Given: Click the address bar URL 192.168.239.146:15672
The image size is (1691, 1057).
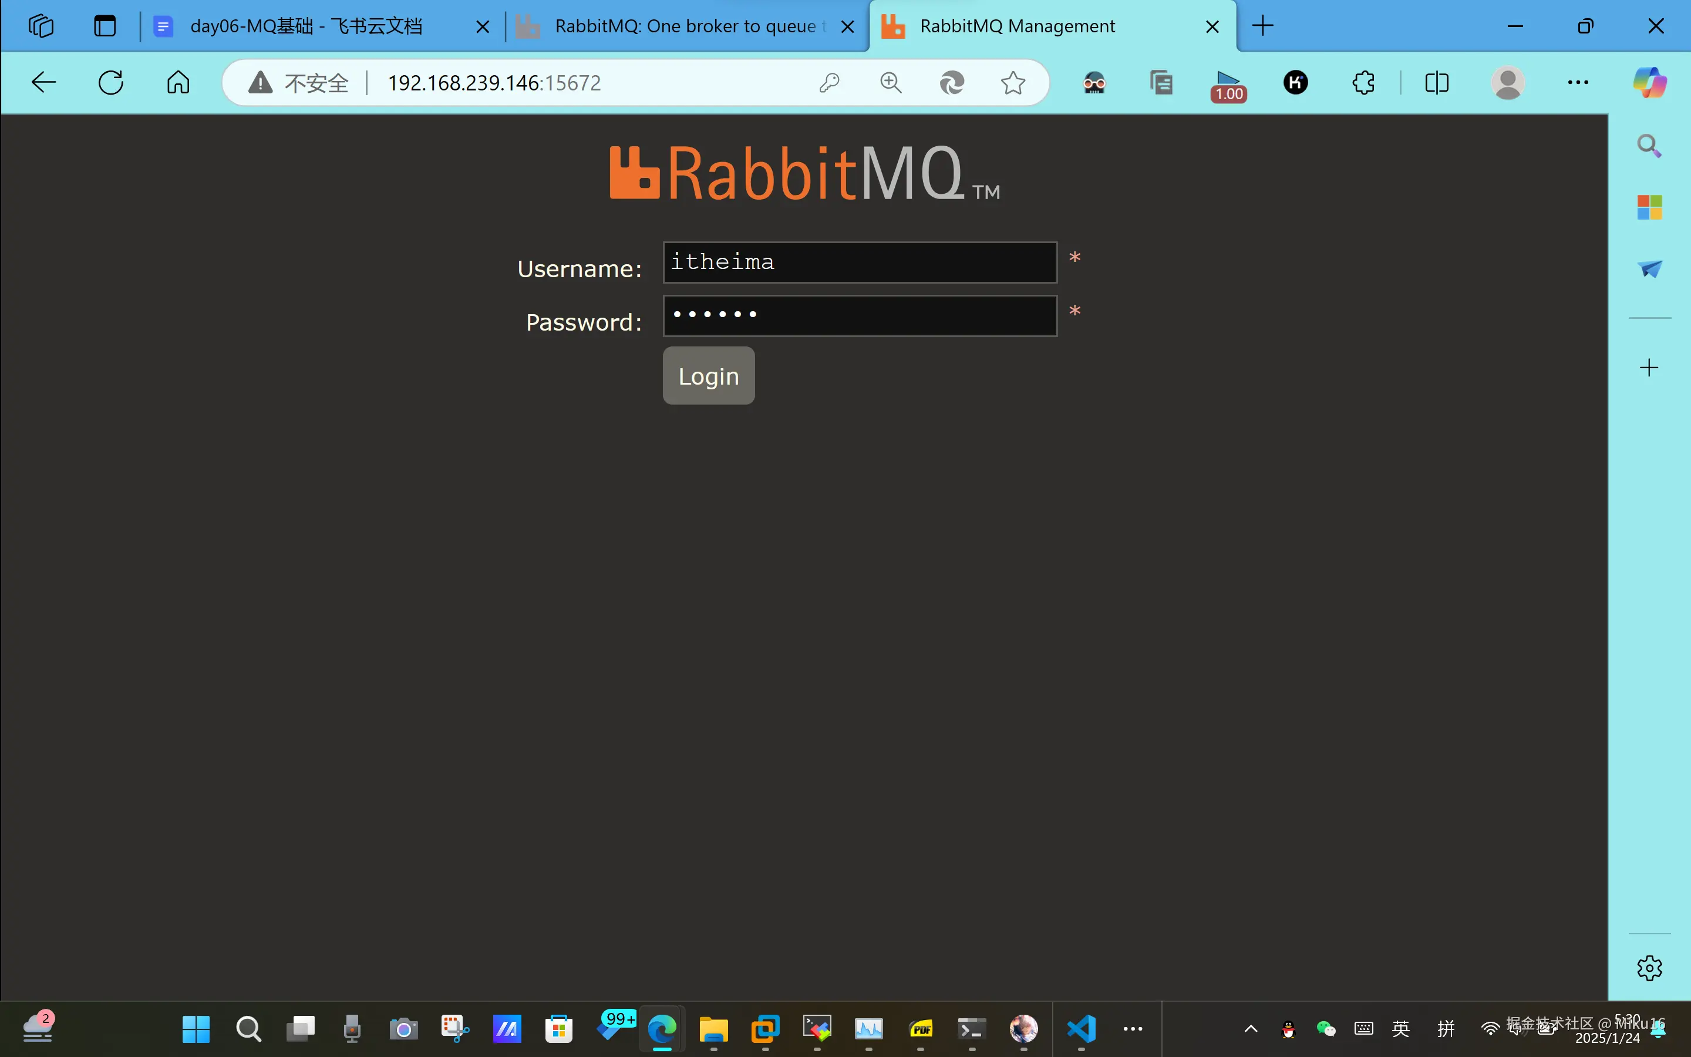Looking at the screenshot, I should click(x=493, y=82).
